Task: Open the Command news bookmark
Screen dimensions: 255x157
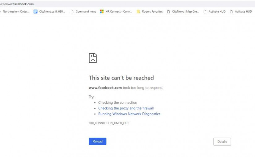Action: [x=83, y=12]
